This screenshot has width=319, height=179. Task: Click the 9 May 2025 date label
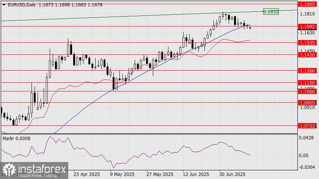coord(122,174)
